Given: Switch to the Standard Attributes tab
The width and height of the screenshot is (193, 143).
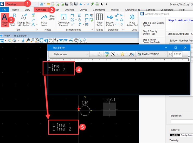Looking at the screenshot, I should point(178,34).
